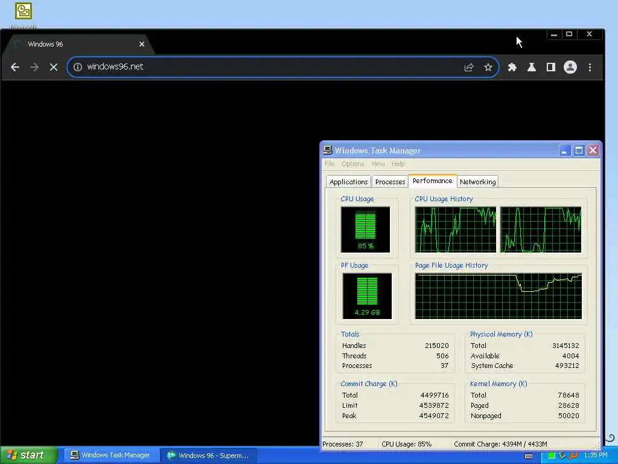Viewport: 618px width, 464px height.
Task: Click the System Cache value 493212
Action: coord(567,366)
